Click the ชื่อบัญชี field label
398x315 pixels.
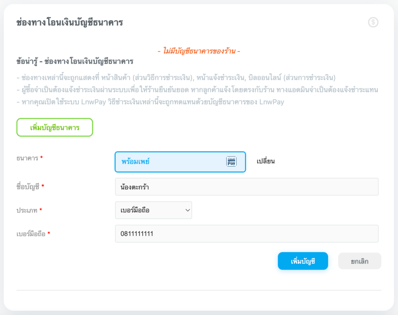pyautogui.click(x=28, y=187)
